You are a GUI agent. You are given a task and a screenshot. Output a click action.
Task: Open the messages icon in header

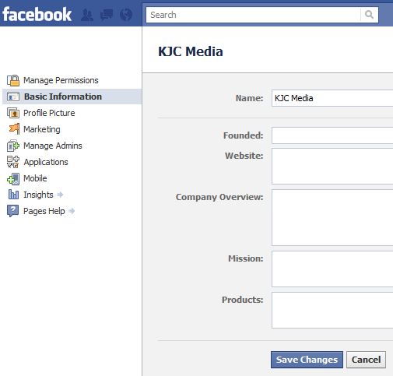click(x=107, y=15)
